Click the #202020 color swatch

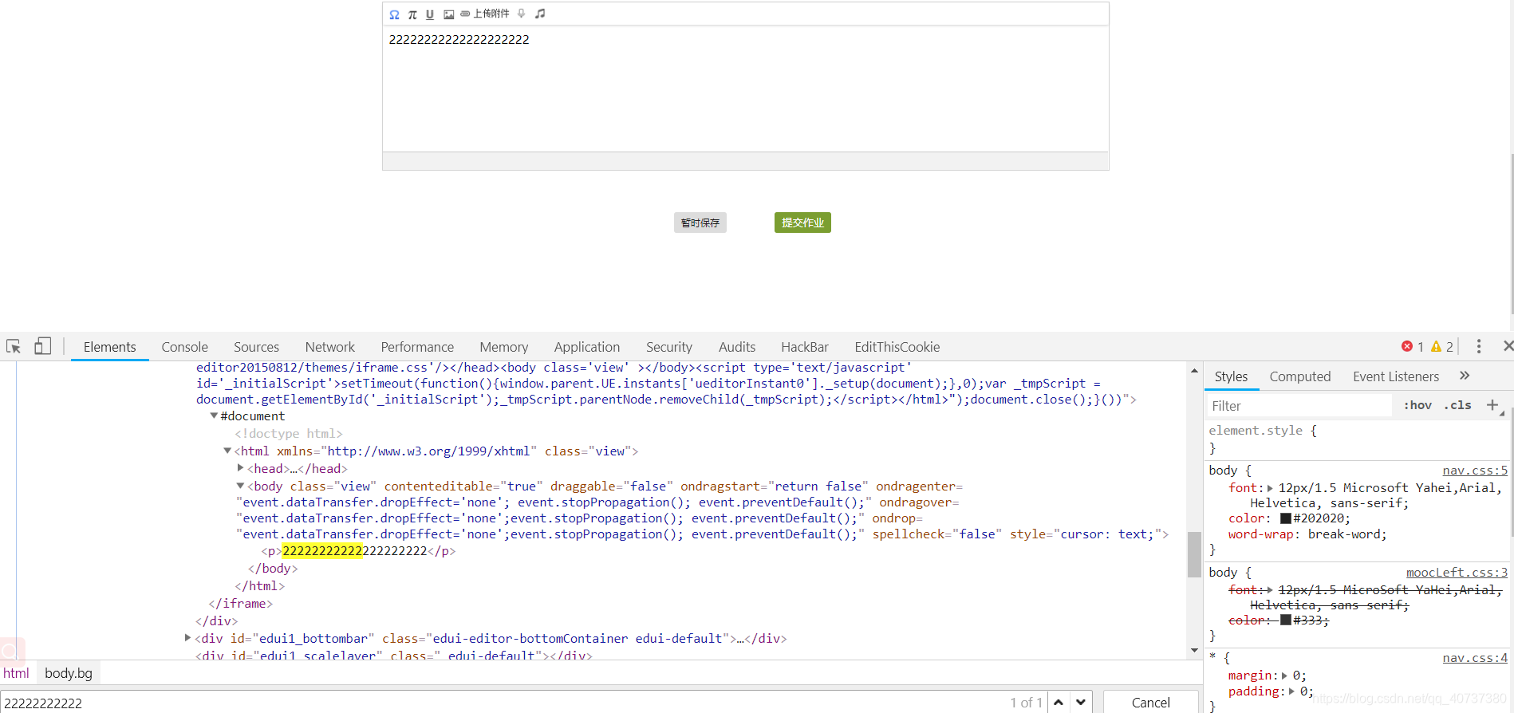tap(1285, 518)
